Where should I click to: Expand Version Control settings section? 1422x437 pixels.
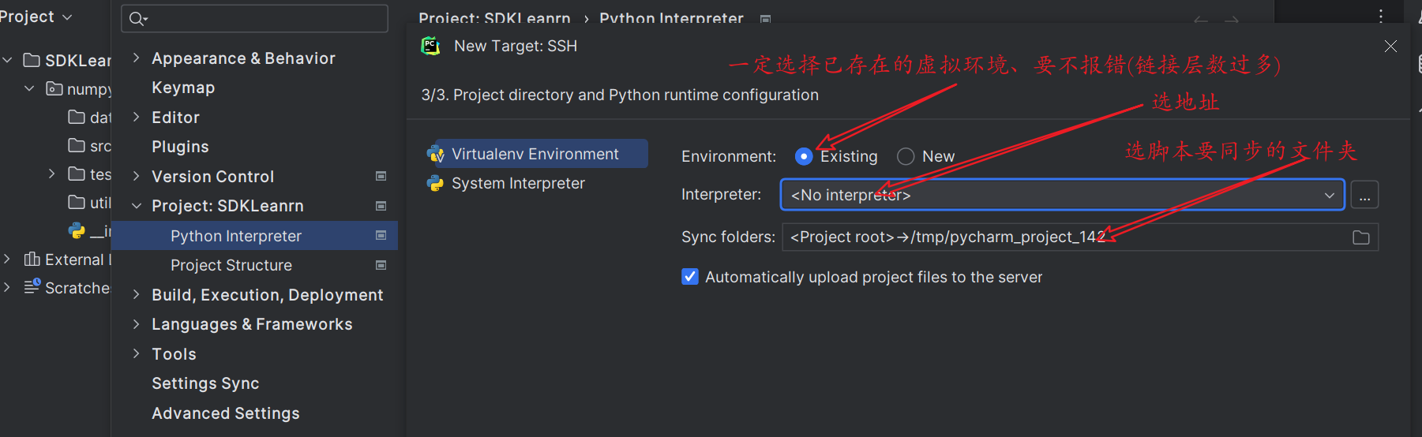136,176
